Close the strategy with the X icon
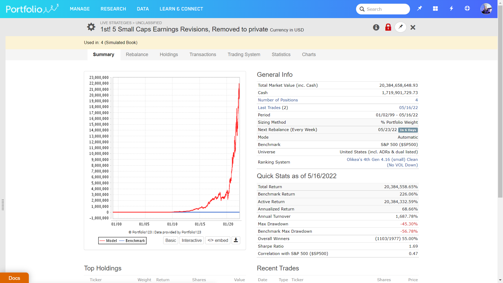503x283 pixels. 413,27
